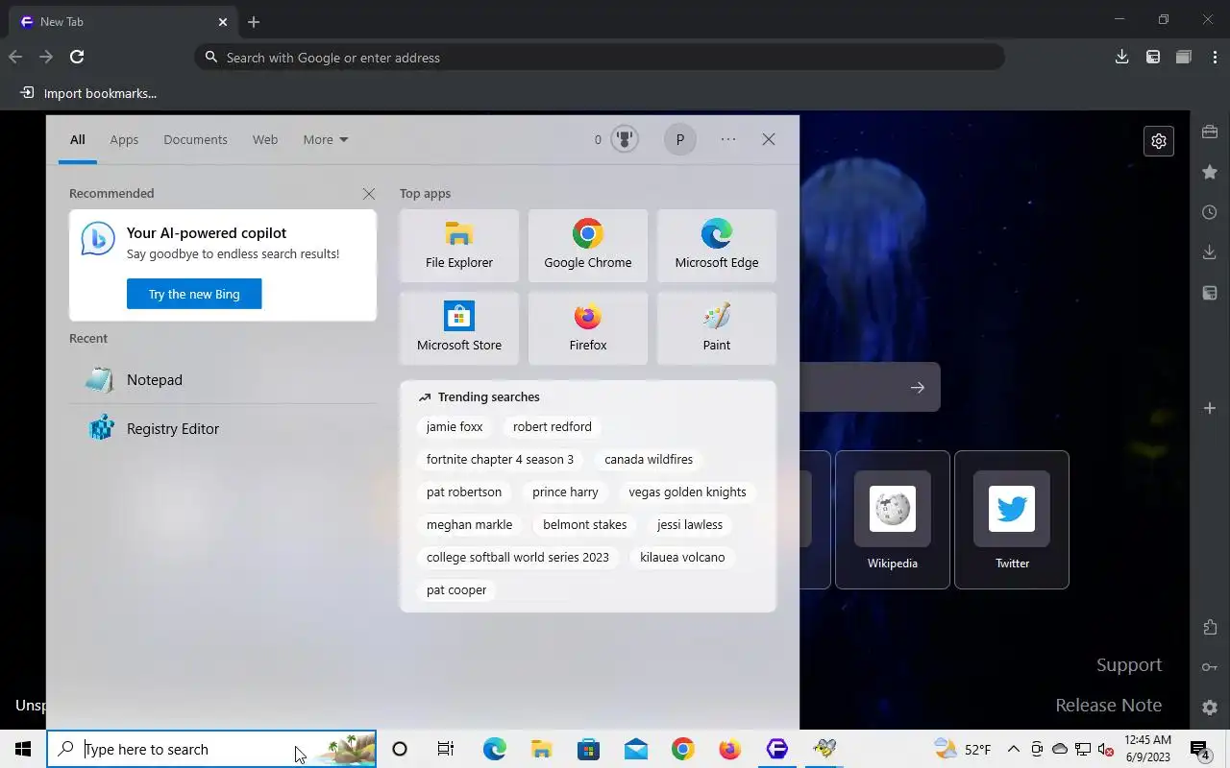The width and height of the screenshot is (1230, 768).
Task: Open extensions puzzle icon in sidebar
Action: click(x=1210, y=627)
